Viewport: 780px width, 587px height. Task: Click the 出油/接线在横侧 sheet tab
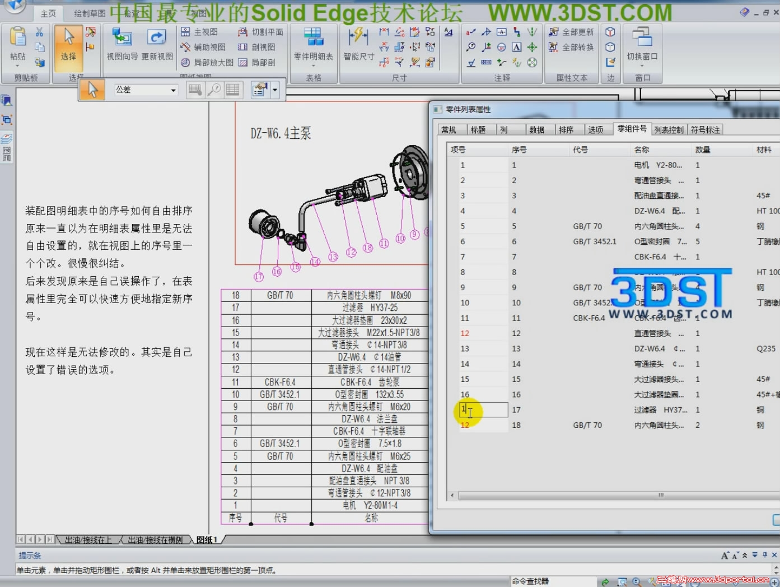point(155,540)
